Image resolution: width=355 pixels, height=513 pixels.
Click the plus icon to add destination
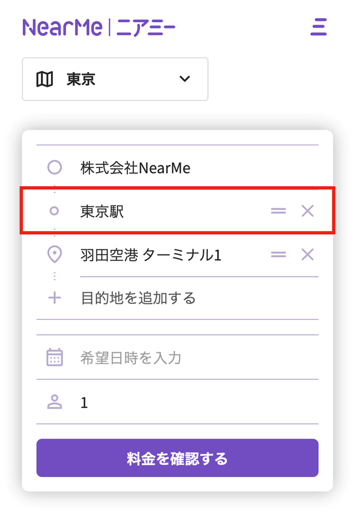click(x=54, y=298)
